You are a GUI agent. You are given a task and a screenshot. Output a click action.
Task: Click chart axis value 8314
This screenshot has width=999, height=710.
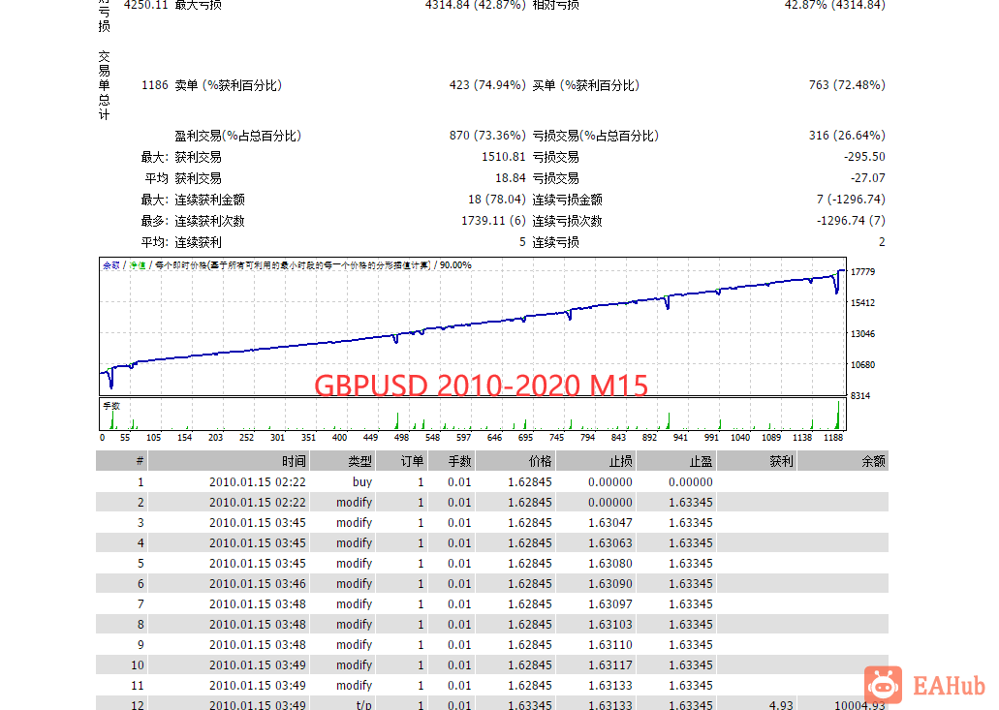click(x=860, y=396)
